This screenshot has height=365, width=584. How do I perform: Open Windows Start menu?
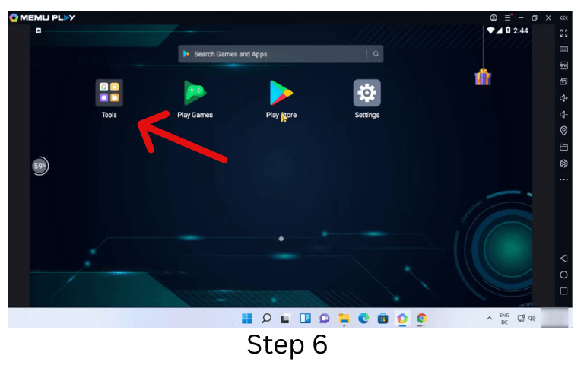pyautogui.click(x=247, y=319)
